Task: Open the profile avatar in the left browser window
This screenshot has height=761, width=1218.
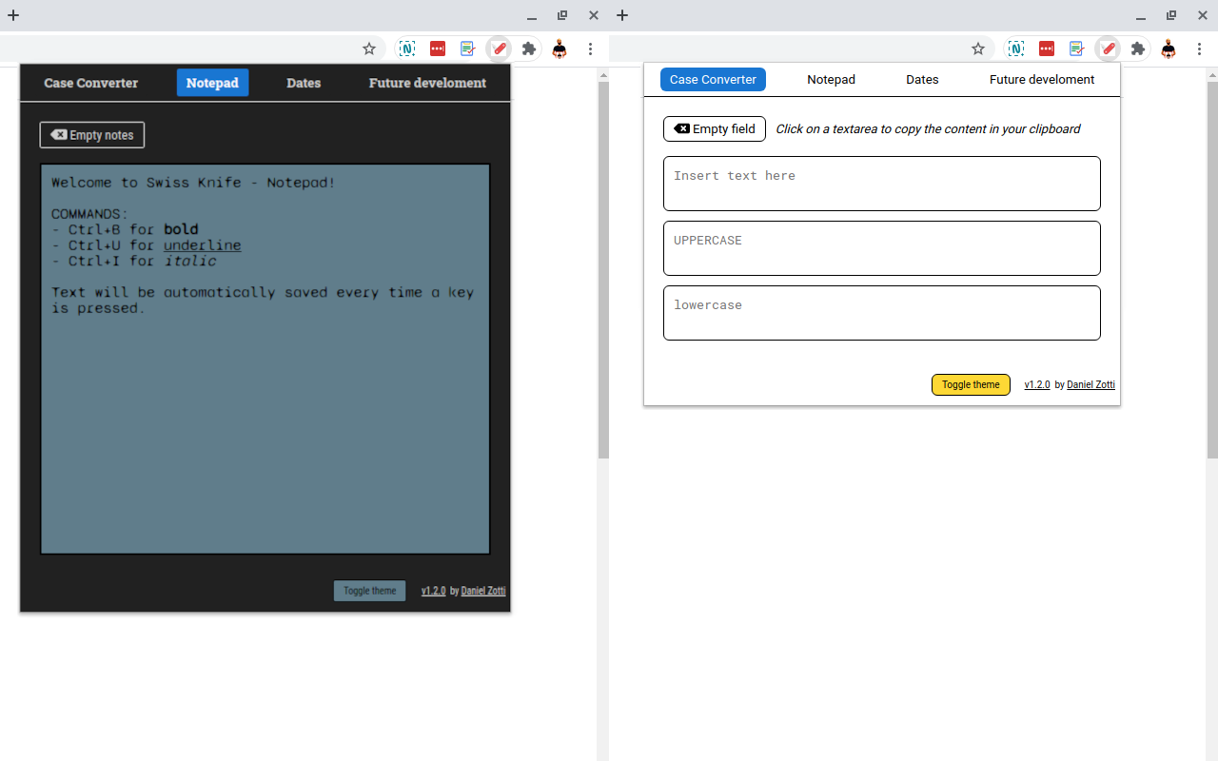Action: (x=560, y=49)
